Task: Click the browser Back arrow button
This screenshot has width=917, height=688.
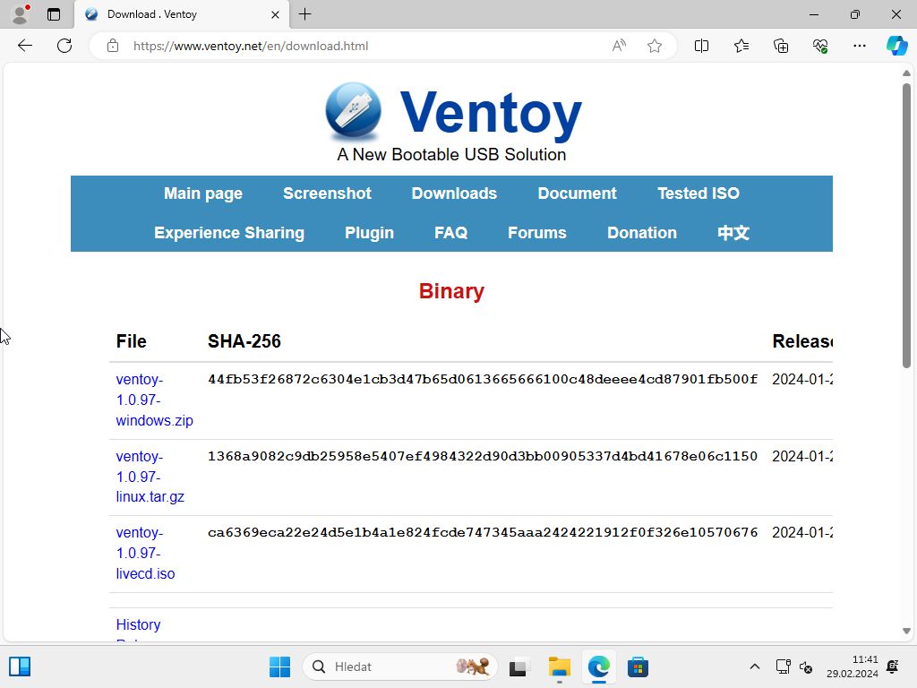Action: click(25, 46)
